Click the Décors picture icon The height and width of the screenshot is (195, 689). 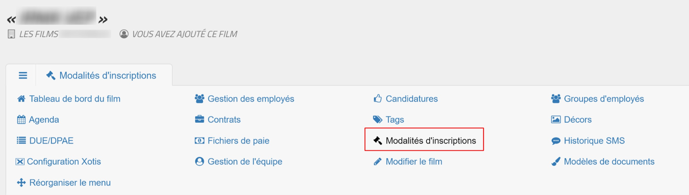click(556, 119)
